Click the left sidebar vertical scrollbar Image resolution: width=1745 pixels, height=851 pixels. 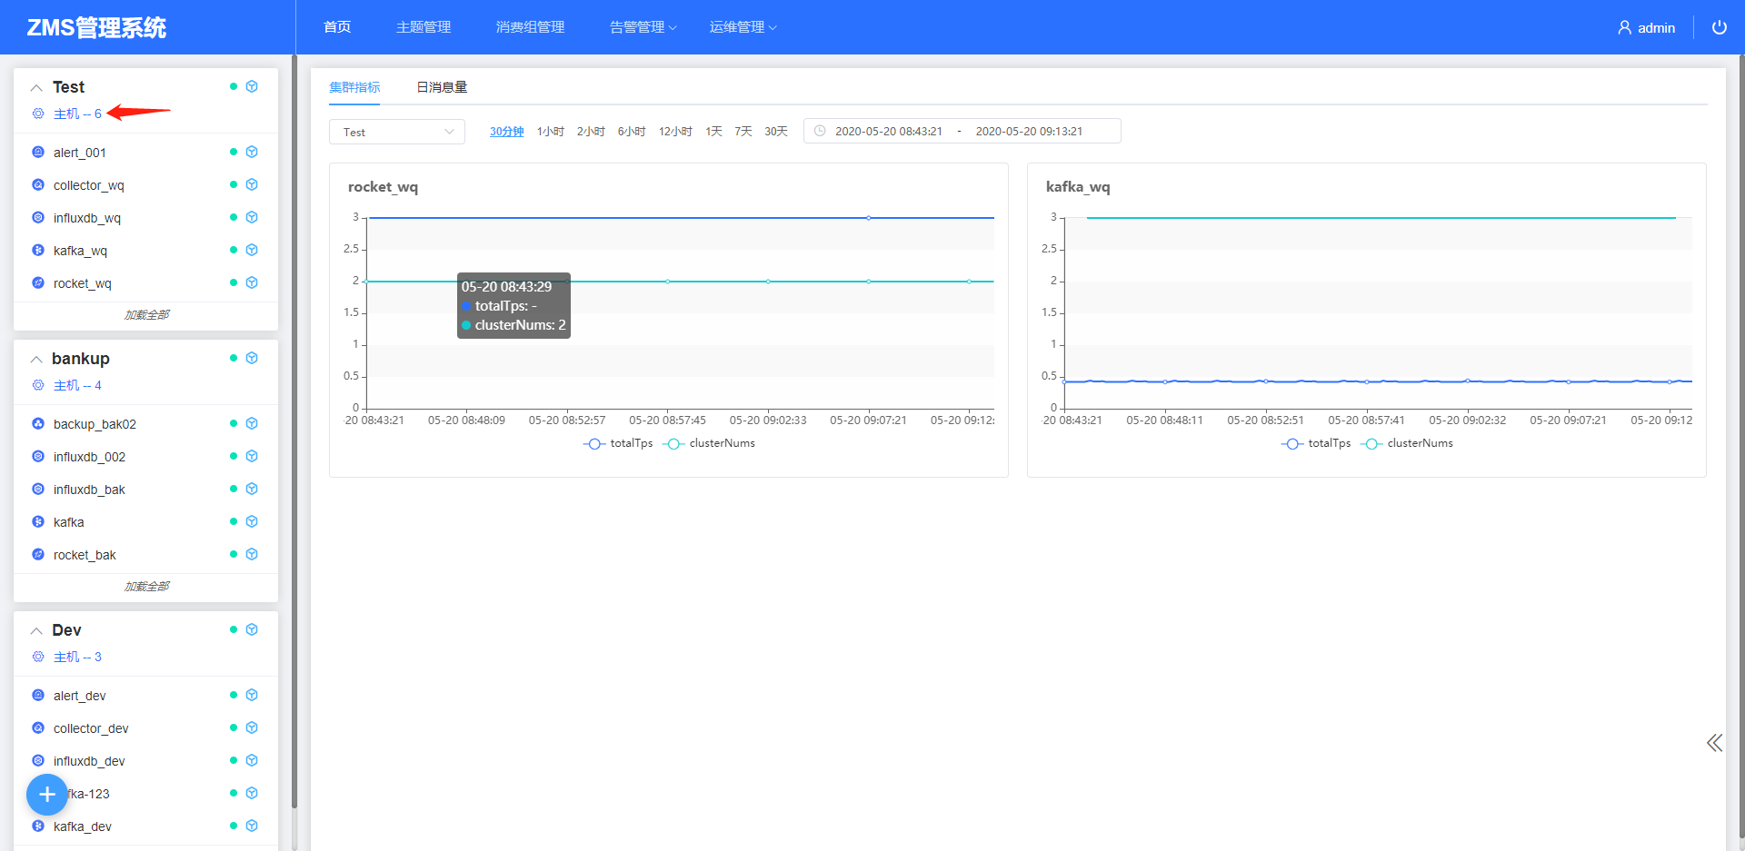[294, 431]
